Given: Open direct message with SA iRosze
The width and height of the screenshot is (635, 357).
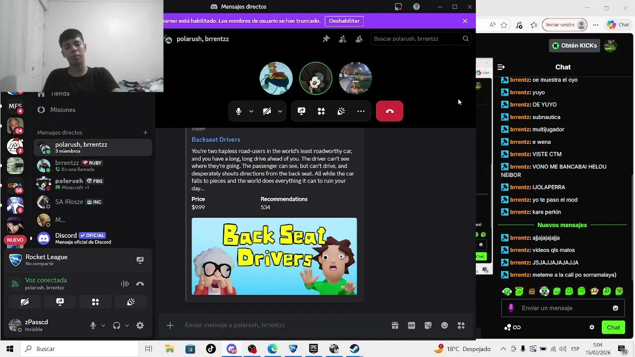Looking at the screenshot, I should tap(93, 202).
